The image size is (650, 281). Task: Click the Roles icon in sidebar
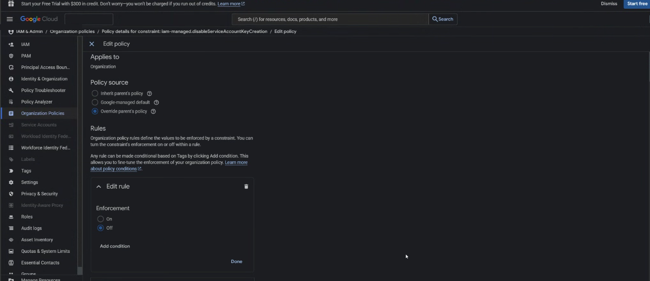[11, 217]
